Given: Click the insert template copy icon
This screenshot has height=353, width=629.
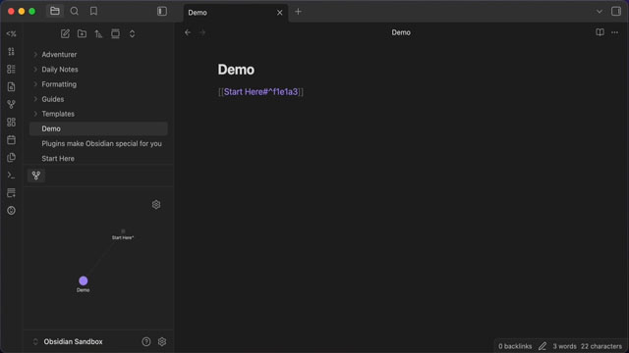Looking at the screenshot, I should click(11, 157).
